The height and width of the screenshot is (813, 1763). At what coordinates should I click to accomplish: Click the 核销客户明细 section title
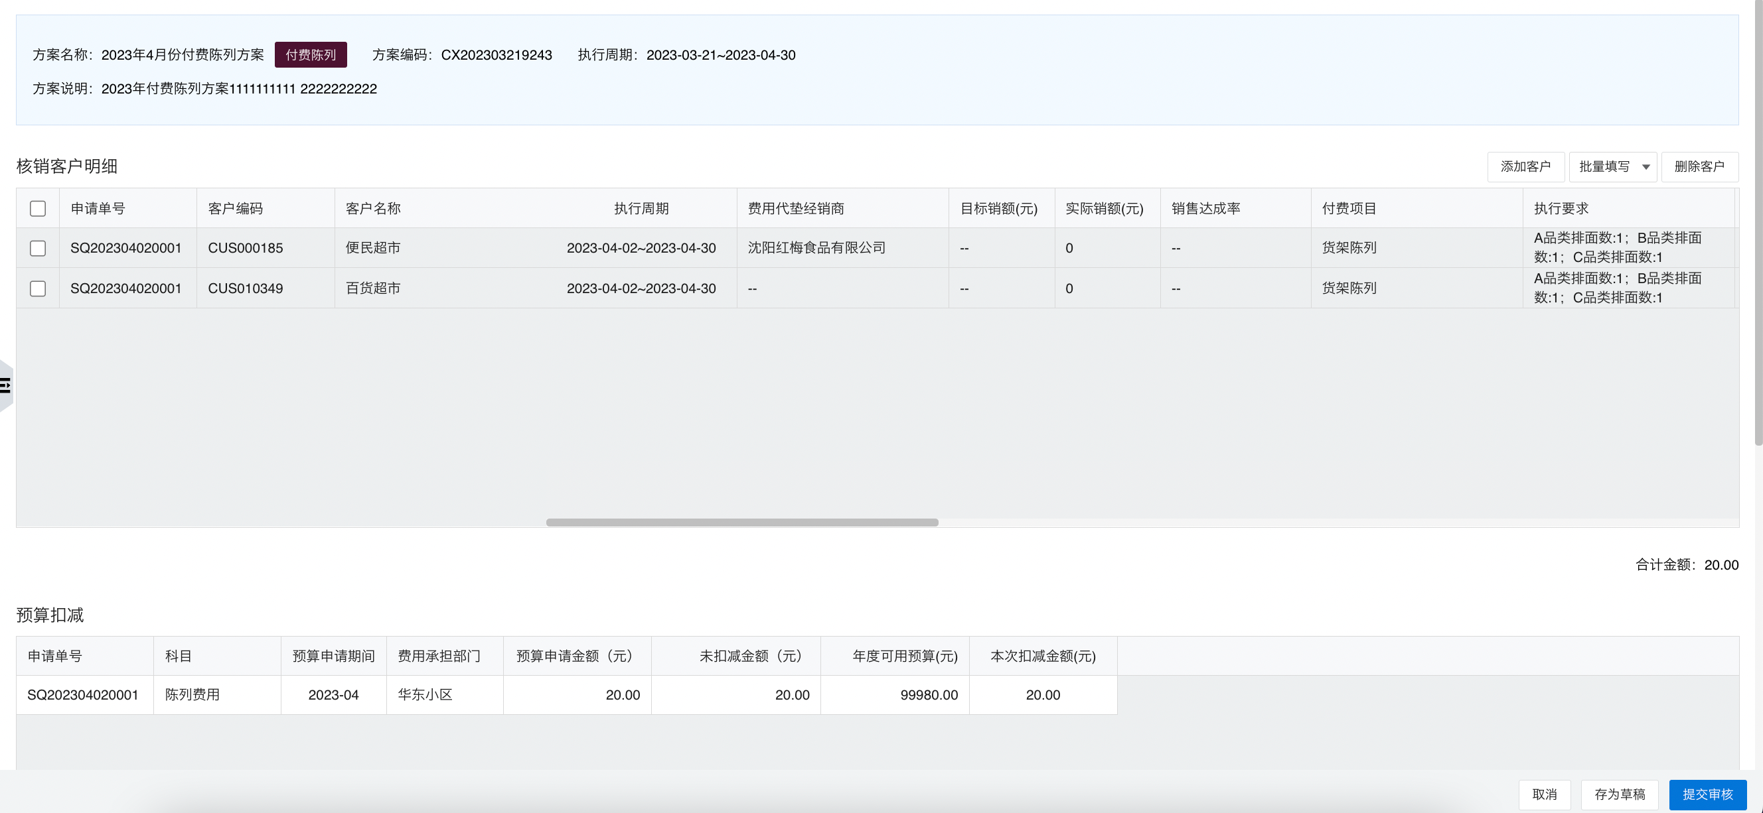click(67, 166)
